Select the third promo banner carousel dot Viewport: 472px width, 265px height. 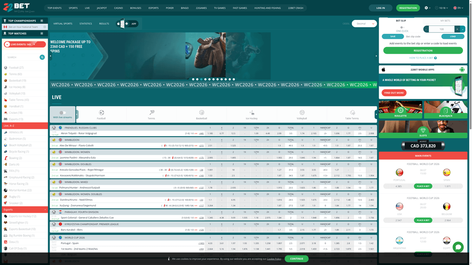coord(201,79)
